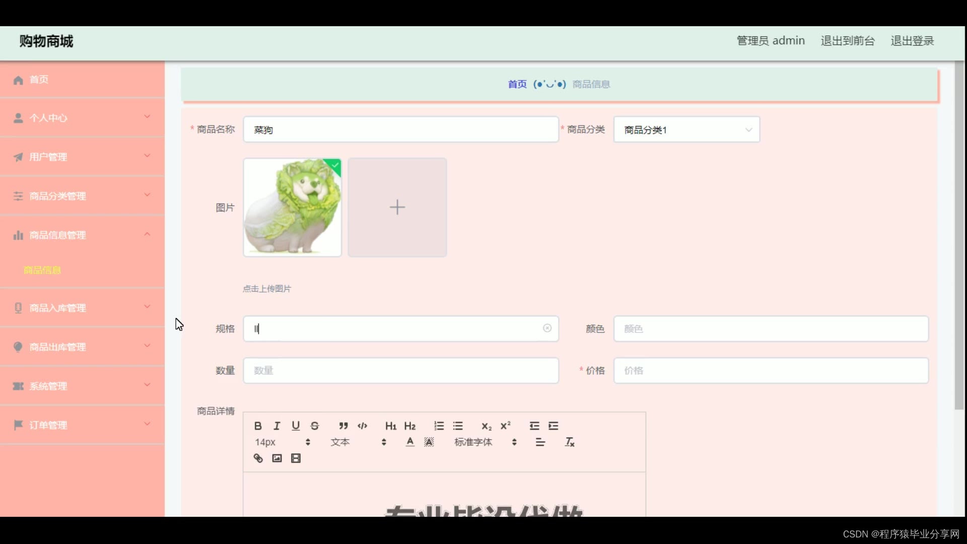Click 退出到前台 in header
This screenshot has width=967, height=544.
847,41
